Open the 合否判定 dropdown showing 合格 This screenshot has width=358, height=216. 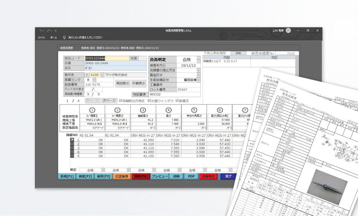[198, 59]
